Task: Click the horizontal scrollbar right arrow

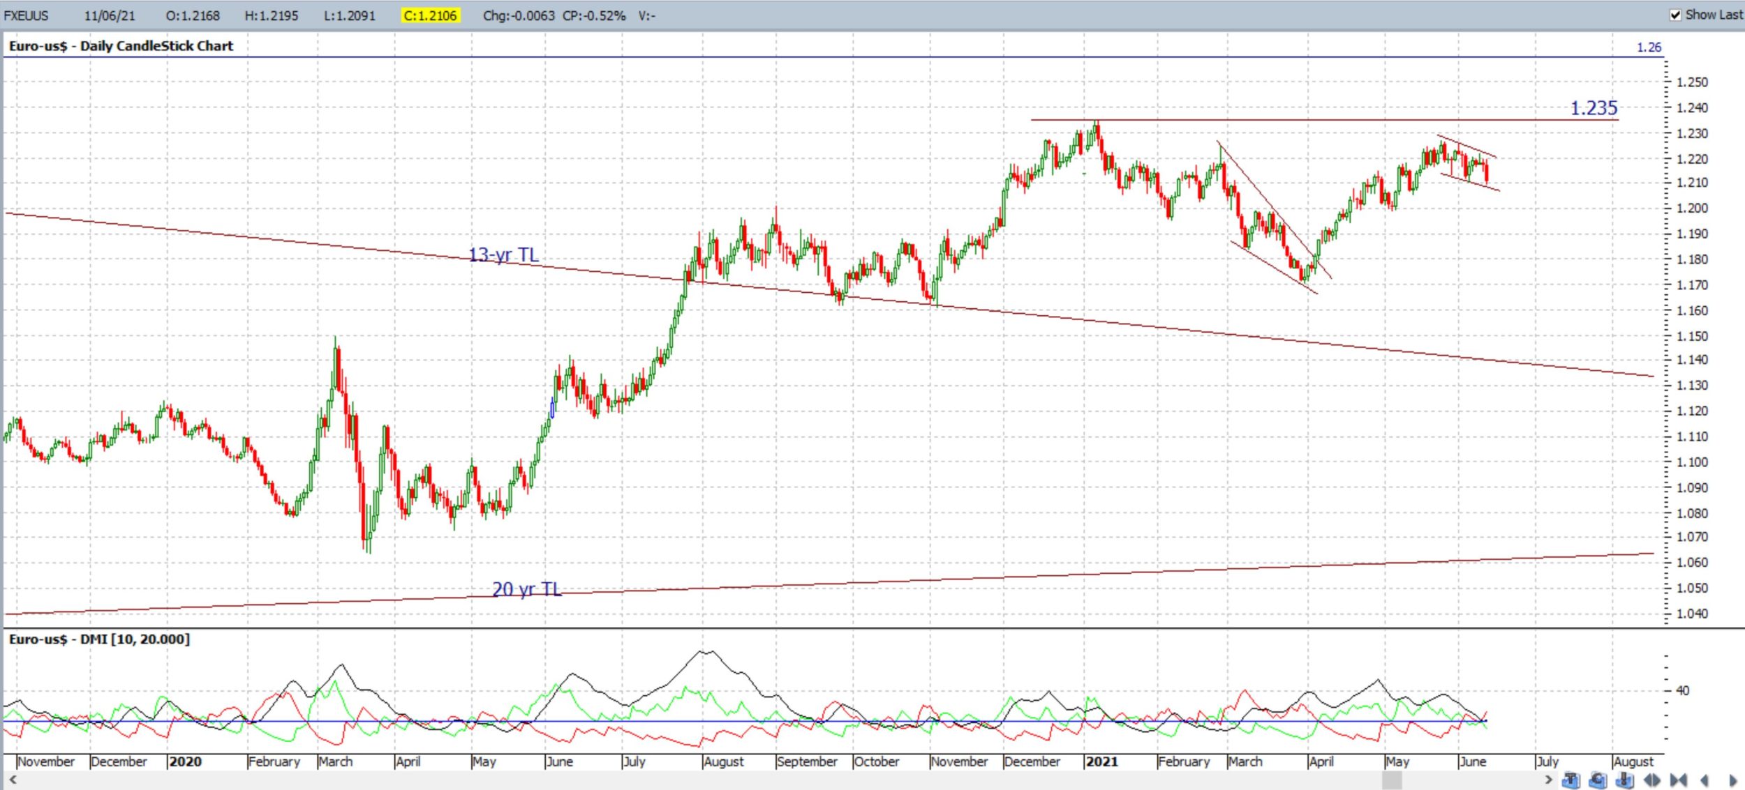Action: [x=1548, y=780]
